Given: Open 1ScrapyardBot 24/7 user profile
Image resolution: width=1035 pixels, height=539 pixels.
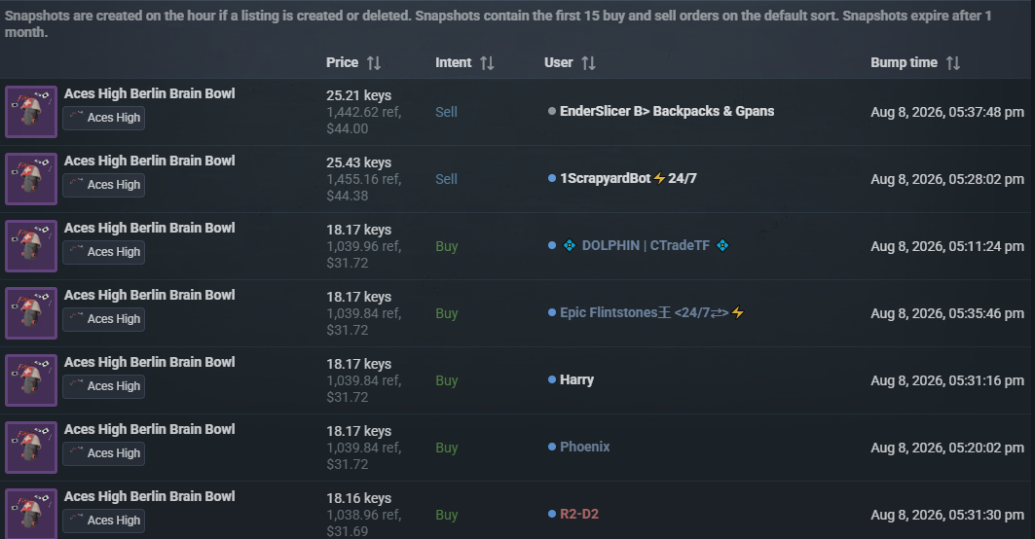Looking at the screenshot, I should [628, 178].
